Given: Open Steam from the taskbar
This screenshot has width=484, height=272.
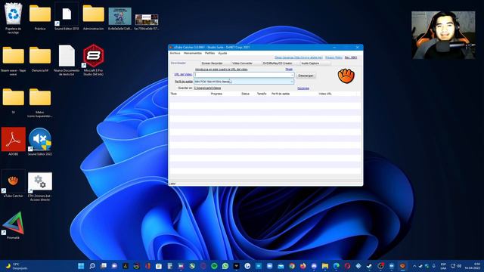Looking at the screenshot, I should pyautogui.click(x=370, y=266).
